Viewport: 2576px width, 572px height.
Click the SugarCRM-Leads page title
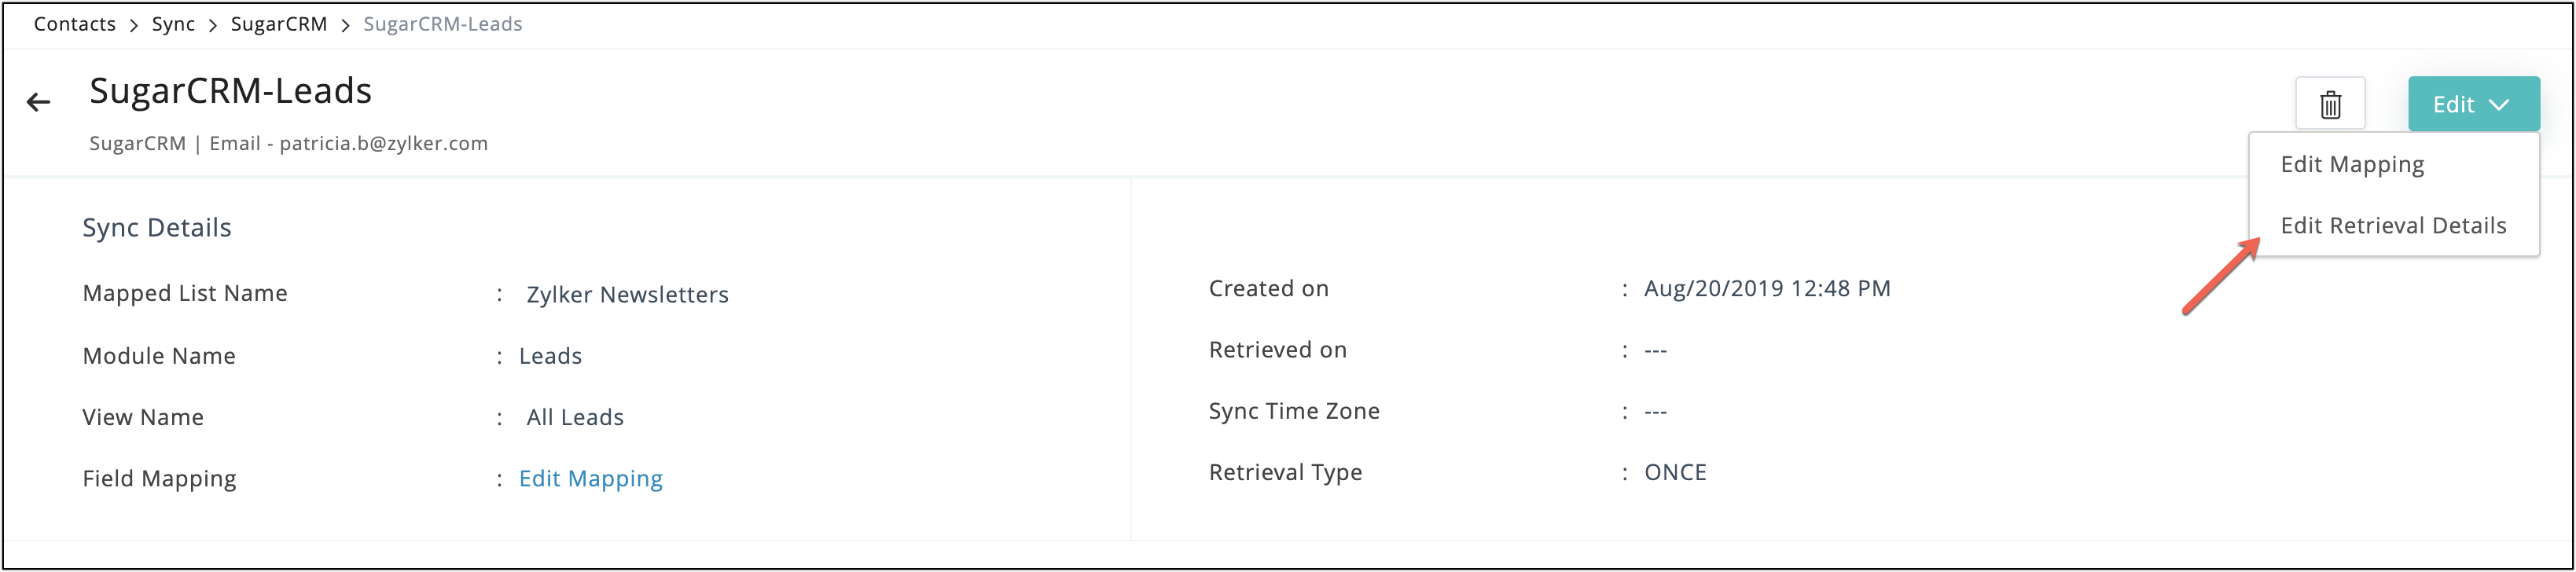(x=230, y=91)
